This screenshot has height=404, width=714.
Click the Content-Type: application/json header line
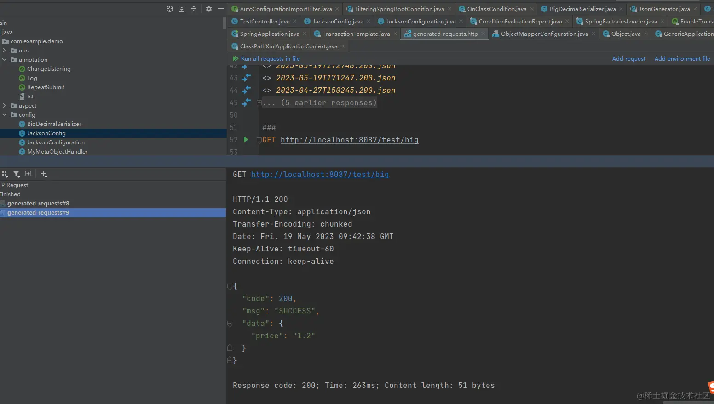point(301,212)
